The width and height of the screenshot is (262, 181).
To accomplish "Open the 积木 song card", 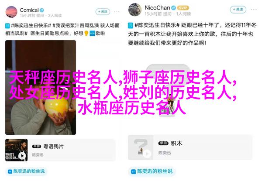I will click(x=190, y=147).
